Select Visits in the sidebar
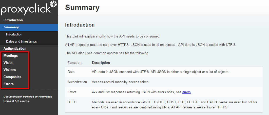This screenshot has height=115, width=269. [8, 63]
